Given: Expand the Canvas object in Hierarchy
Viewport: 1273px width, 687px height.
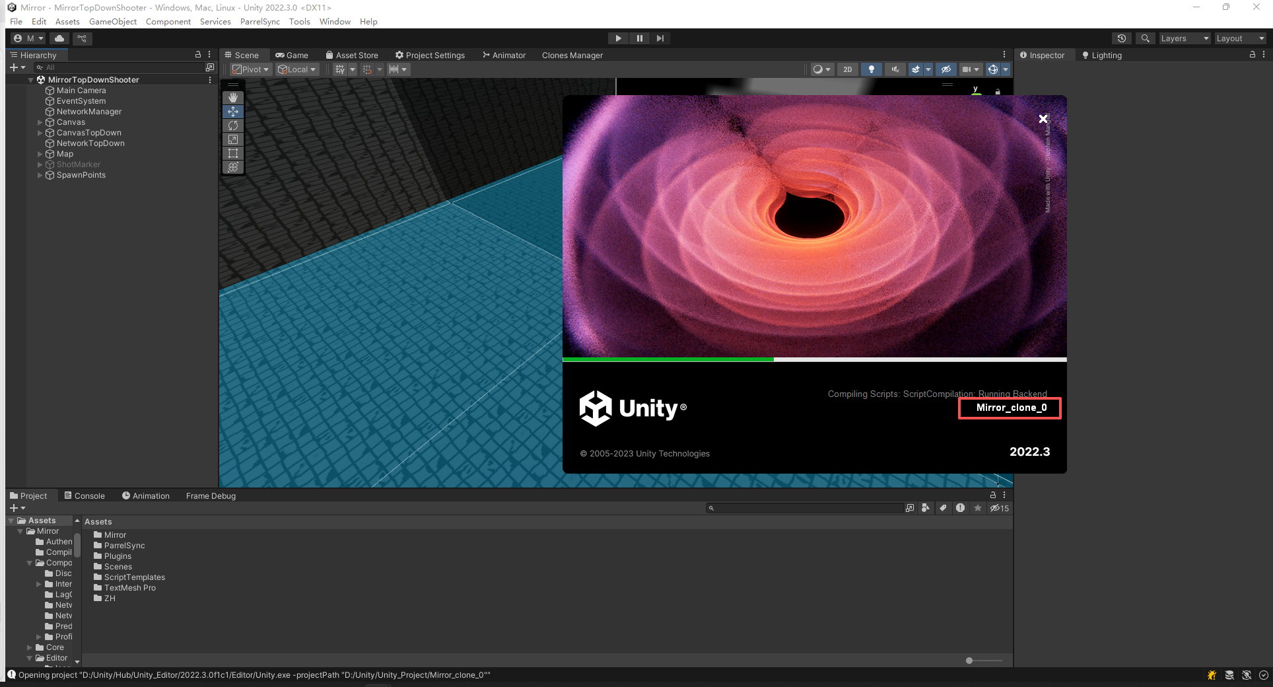Looking at the screenshot, I should (40, 122).
